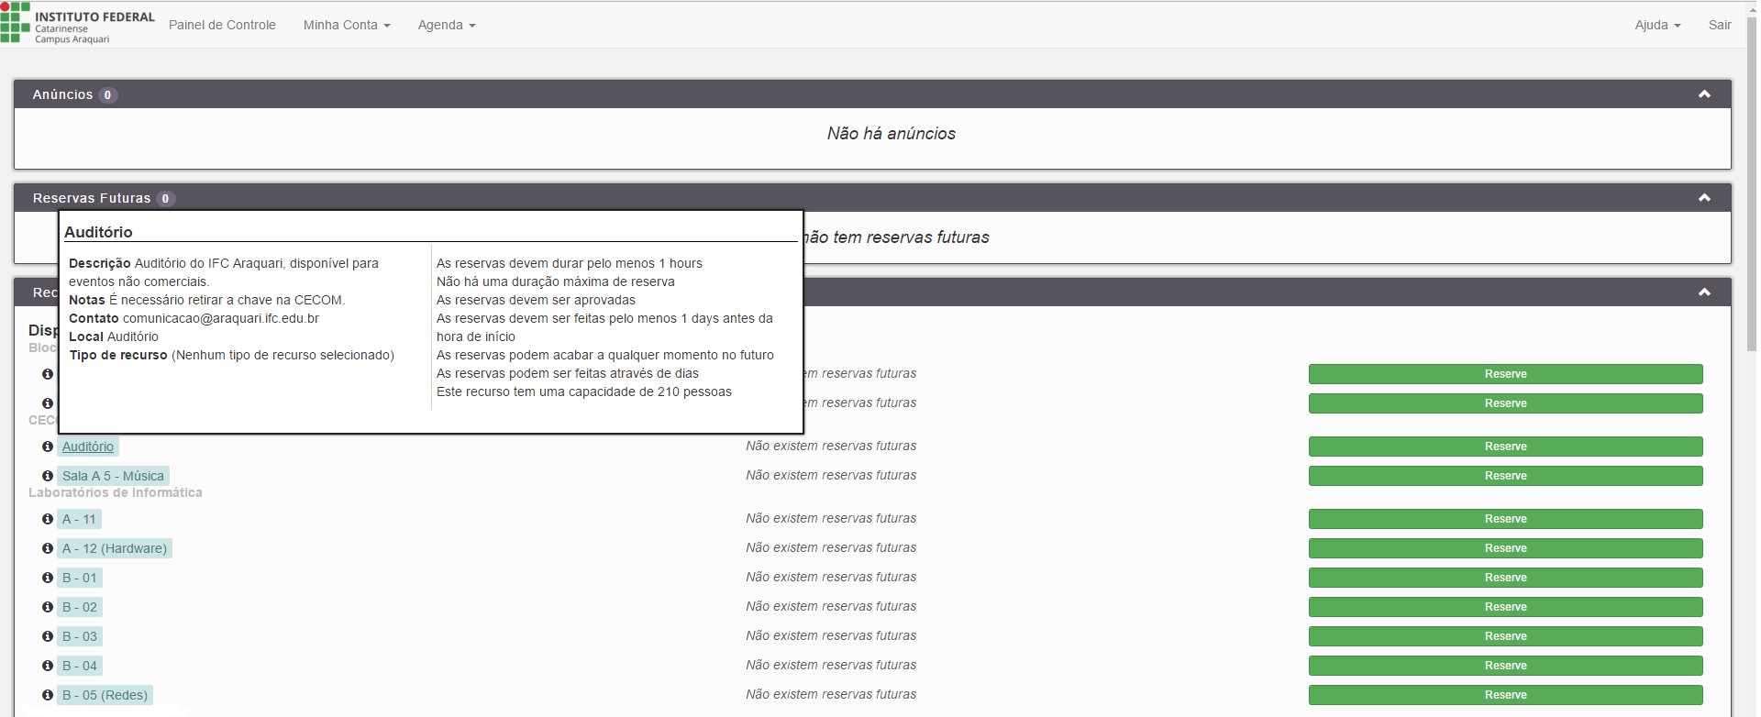Screen dimensions: 1761x717
Task: Open the Minha Conta dropdown menu
Action: pos(346,25)
